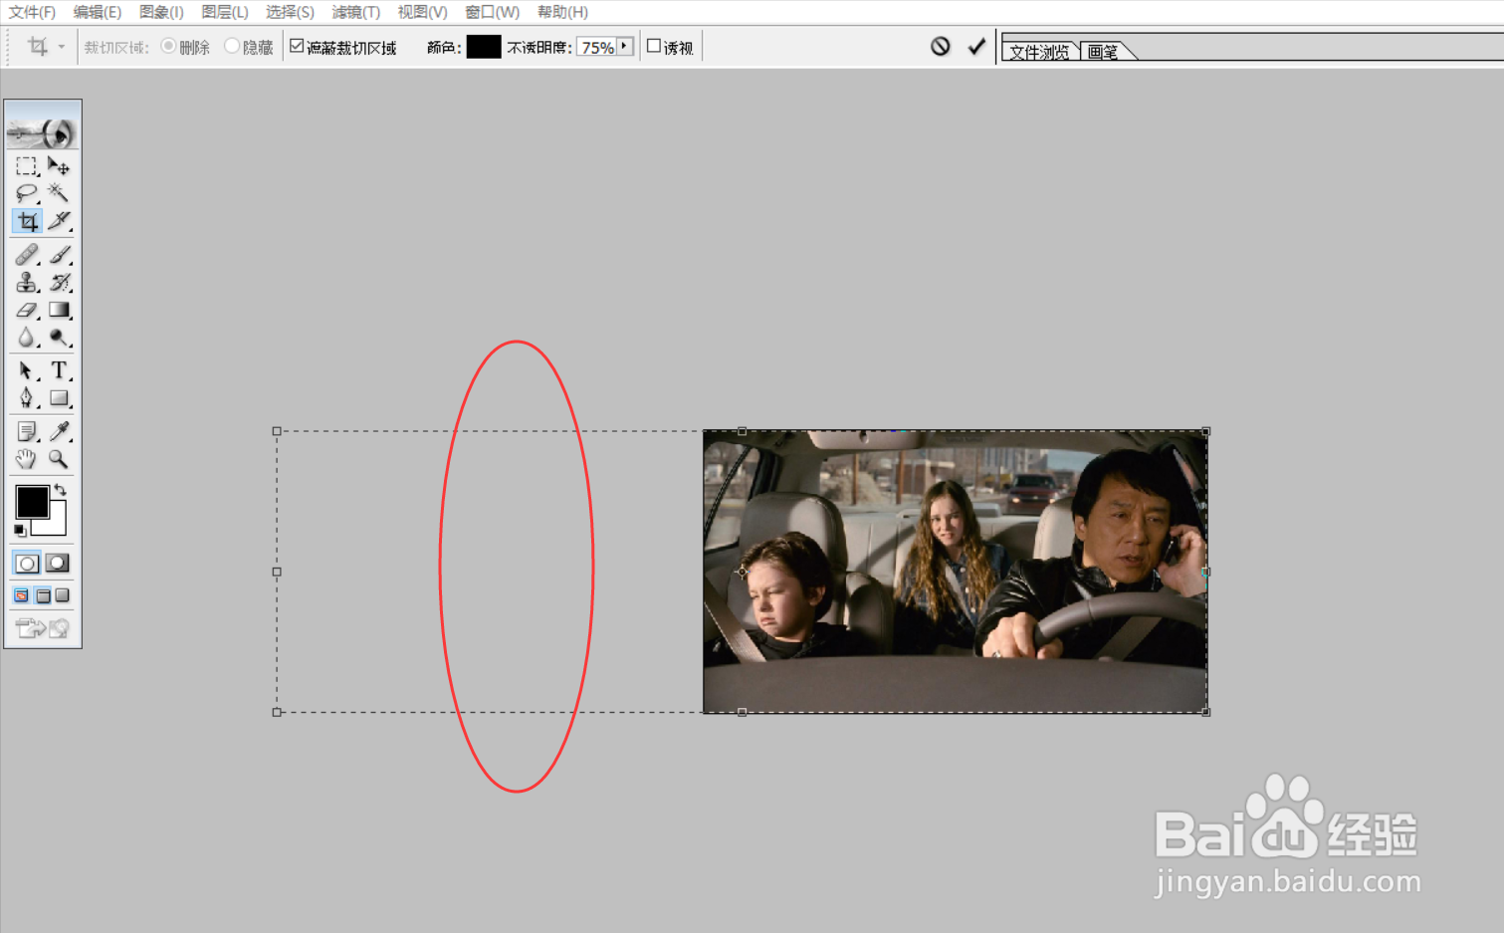This screenshot has width=1504, height=933.
Task: Select the Pen tool
Action: [27, 398]
